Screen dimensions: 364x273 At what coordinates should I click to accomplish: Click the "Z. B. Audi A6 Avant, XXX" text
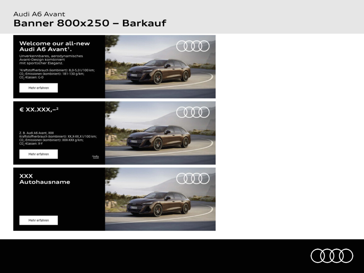[x=37, y=133]
